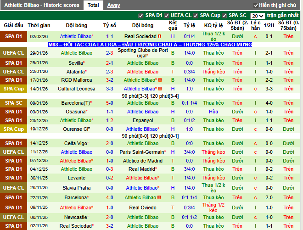303x230 pixels.
Task: Click the KQ tỷ lệ column header
Action: [213, 25]
